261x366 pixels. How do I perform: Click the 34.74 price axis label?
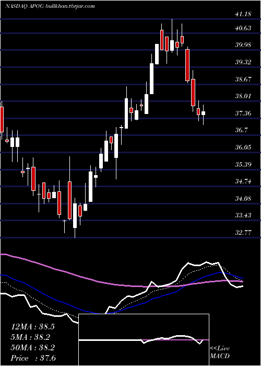243,181
